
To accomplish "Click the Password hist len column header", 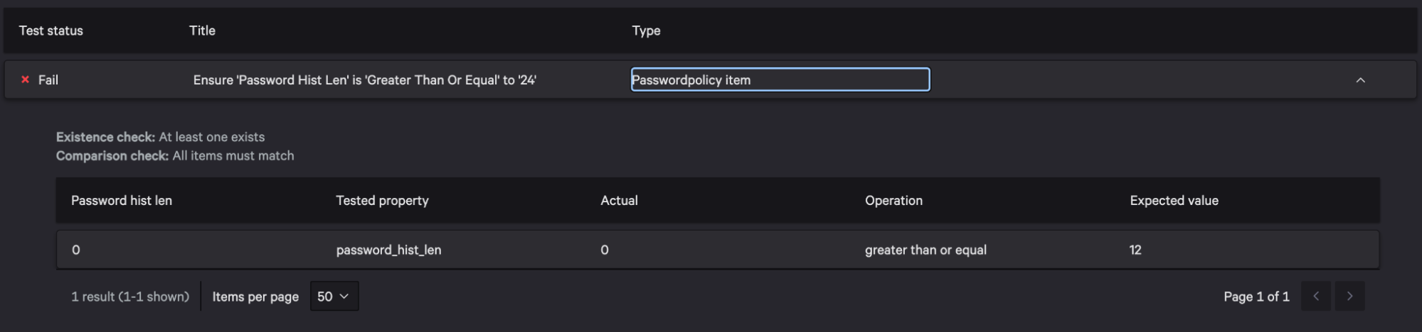I will [122, 201].
